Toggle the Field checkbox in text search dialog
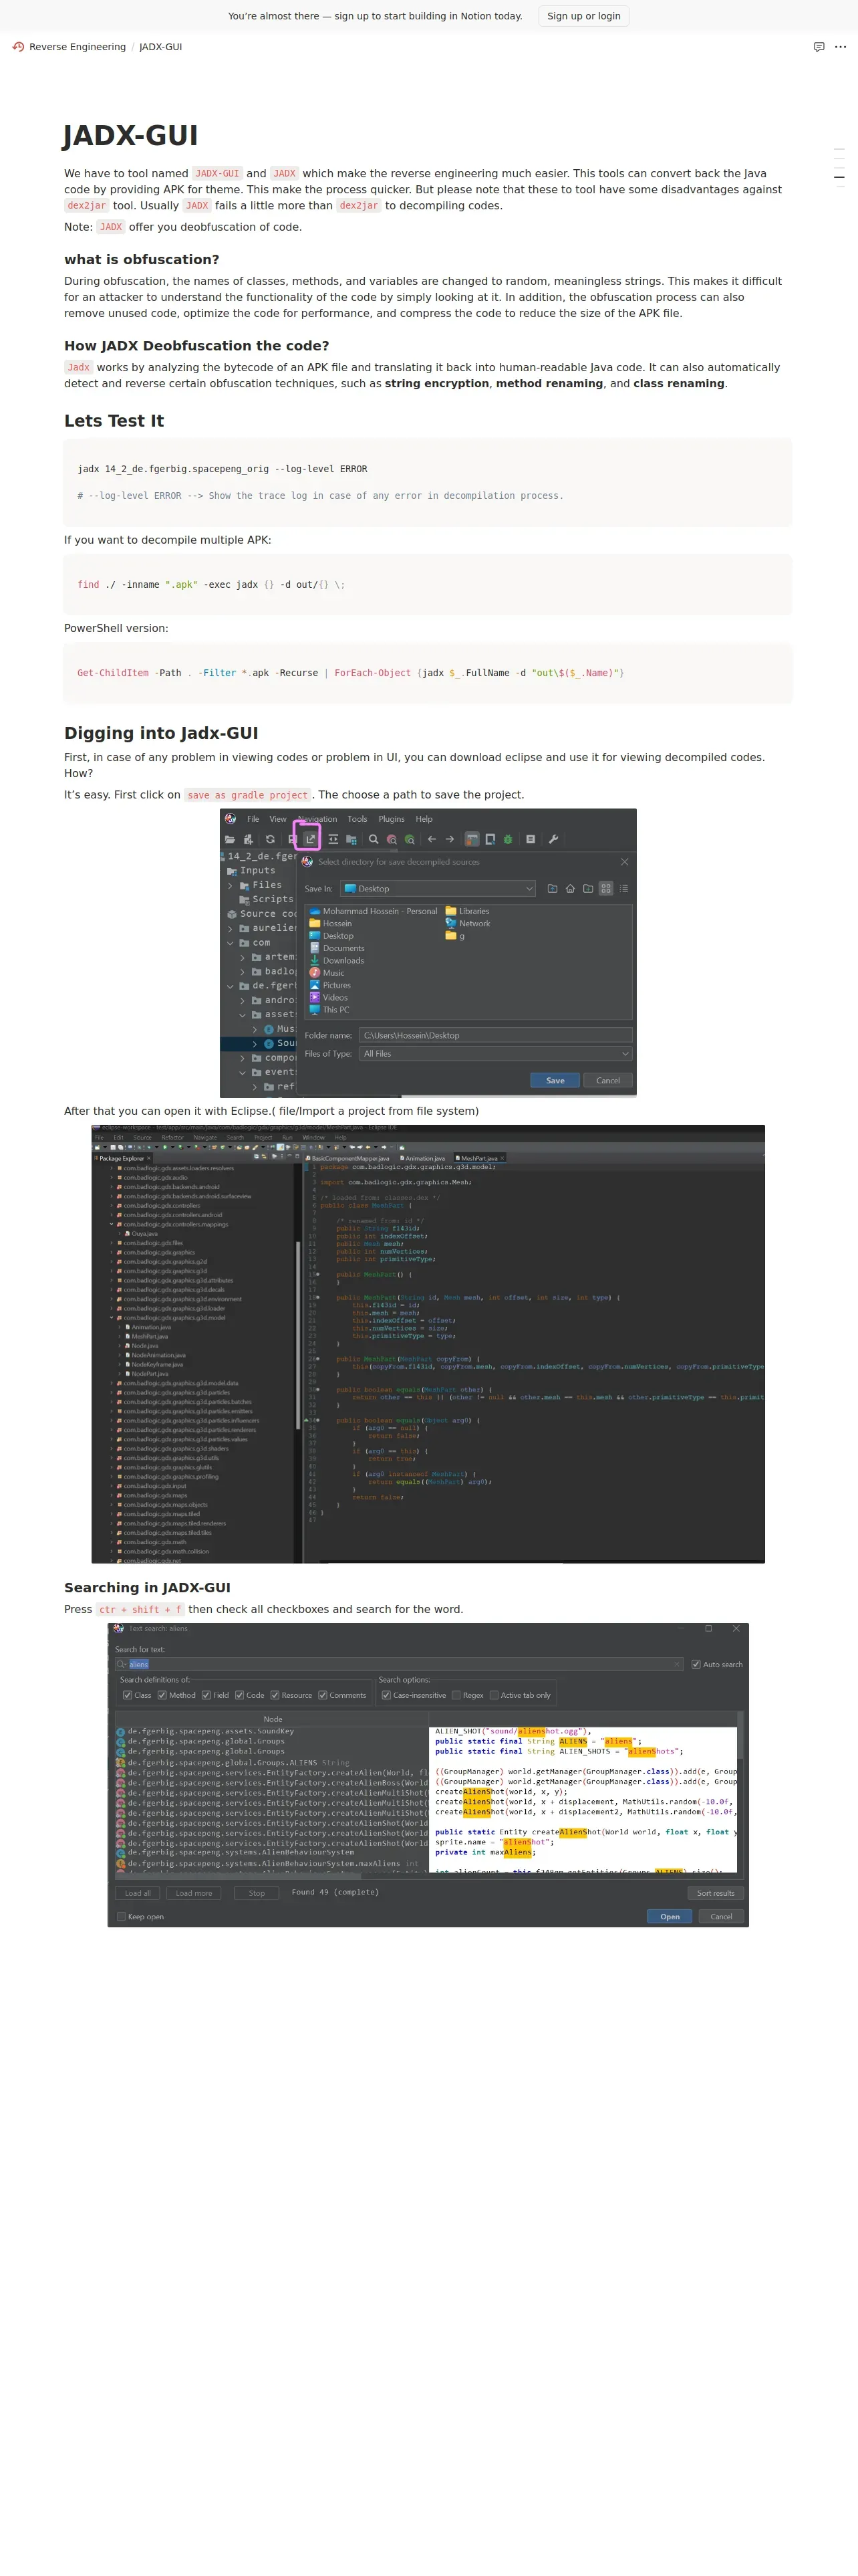The height and width of the screenshot is (2576, 858). pos(206,1695)
